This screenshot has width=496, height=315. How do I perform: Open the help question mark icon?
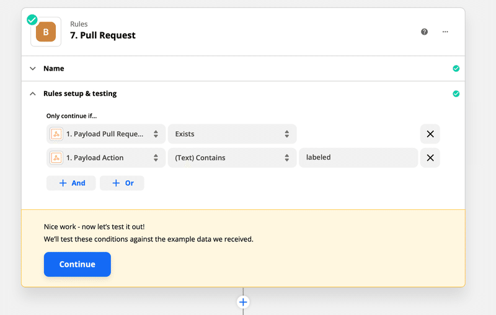[x=424, y=32]
